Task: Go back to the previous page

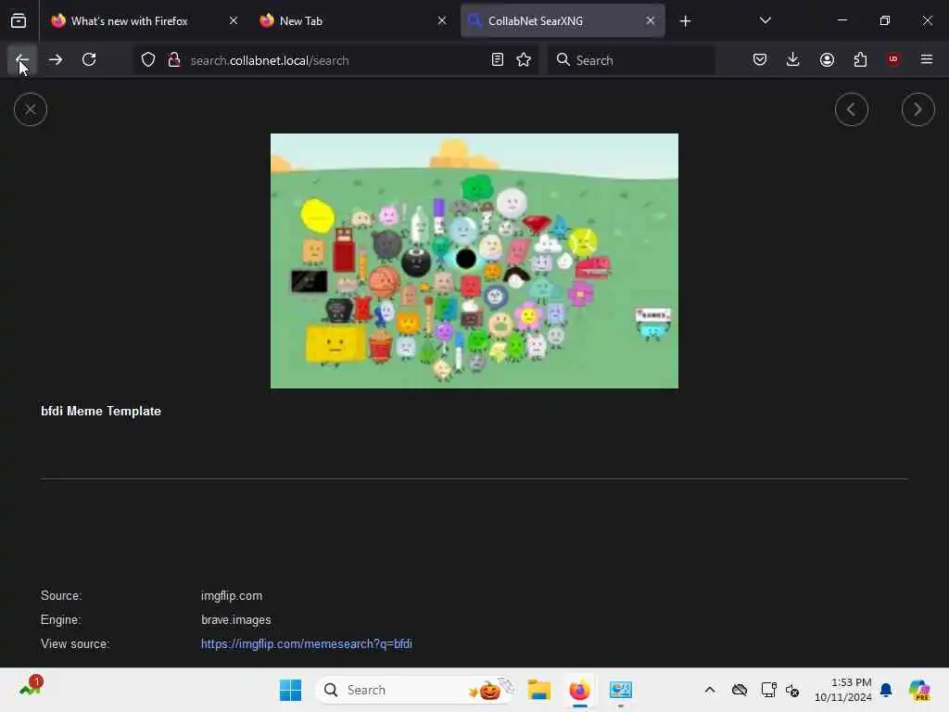Action: pos(22,60)
